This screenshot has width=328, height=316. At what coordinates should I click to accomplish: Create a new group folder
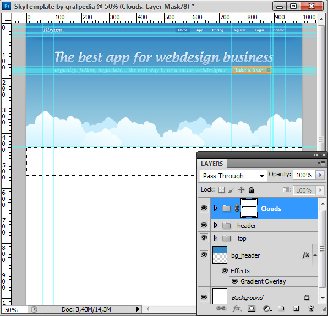point(281,308)
